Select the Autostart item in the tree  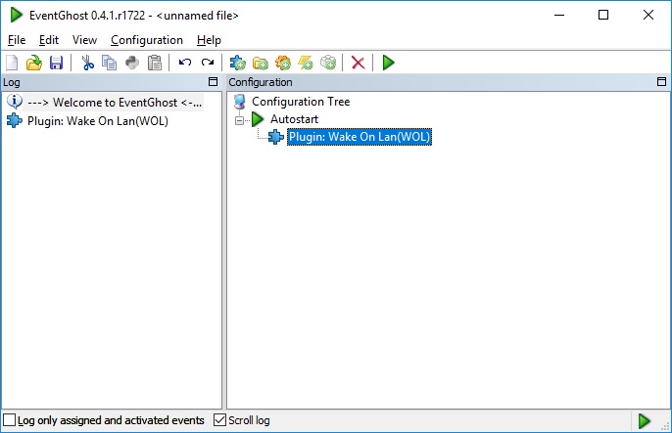(x=294, y=119)
